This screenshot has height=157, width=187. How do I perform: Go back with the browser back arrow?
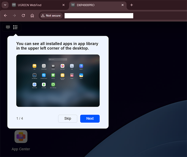click(6, 16)
